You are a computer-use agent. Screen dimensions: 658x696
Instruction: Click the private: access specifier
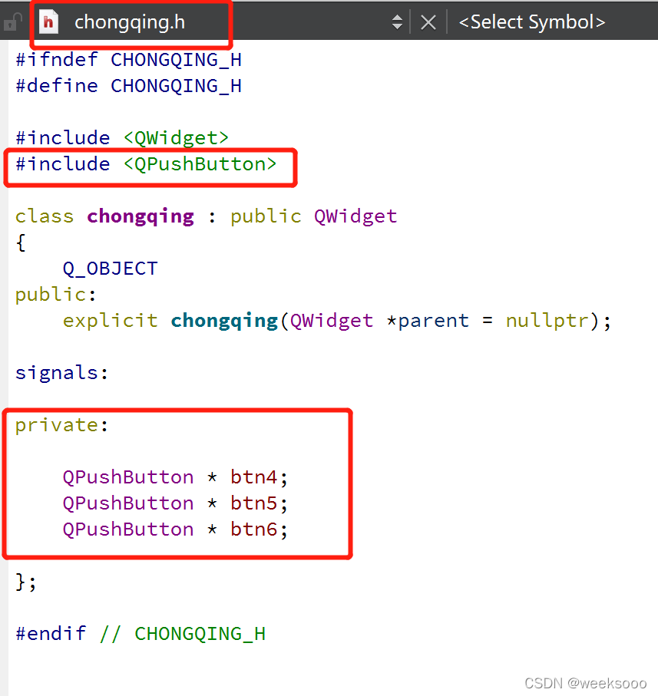click(x=61, y=425)
